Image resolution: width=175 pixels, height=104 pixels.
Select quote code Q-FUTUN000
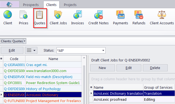(14, 101)
